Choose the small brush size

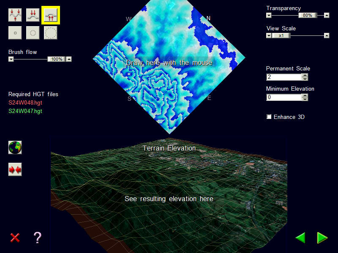click(15, 32)
